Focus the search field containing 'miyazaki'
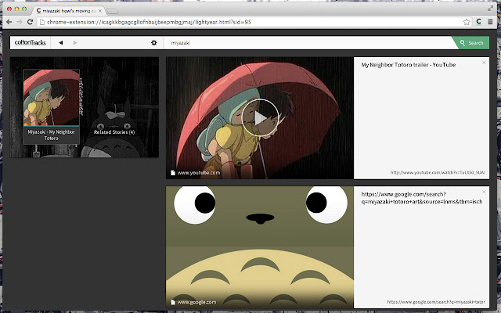 click(x=305, y=43)
